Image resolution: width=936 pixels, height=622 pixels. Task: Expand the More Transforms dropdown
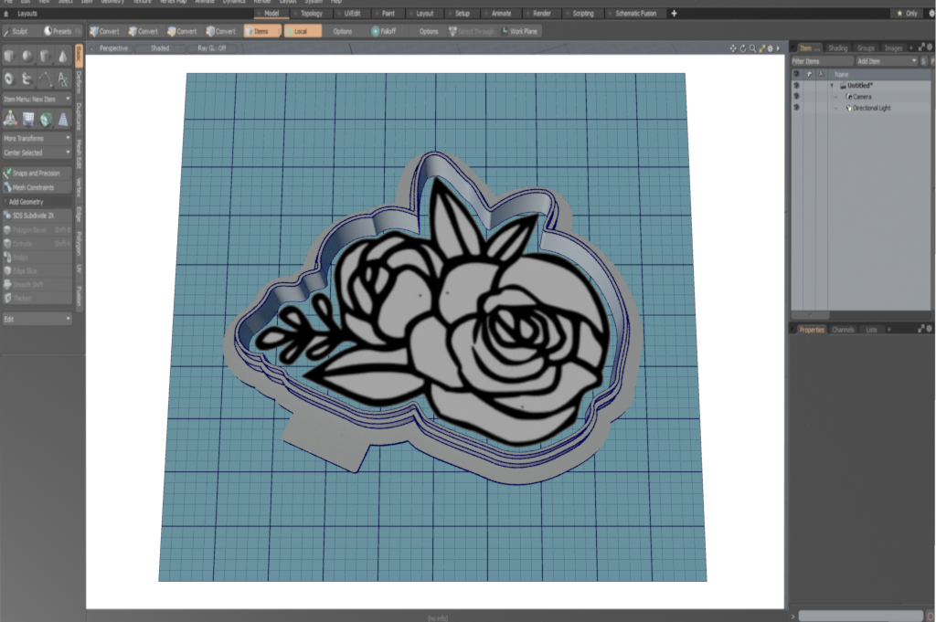click(x=37, y=138)
